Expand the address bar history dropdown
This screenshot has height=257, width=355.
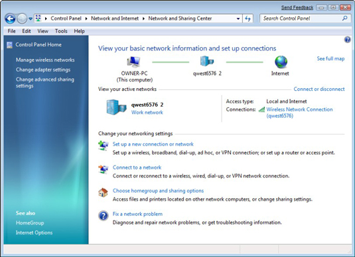pyautogui.click(x=238, y=19)
